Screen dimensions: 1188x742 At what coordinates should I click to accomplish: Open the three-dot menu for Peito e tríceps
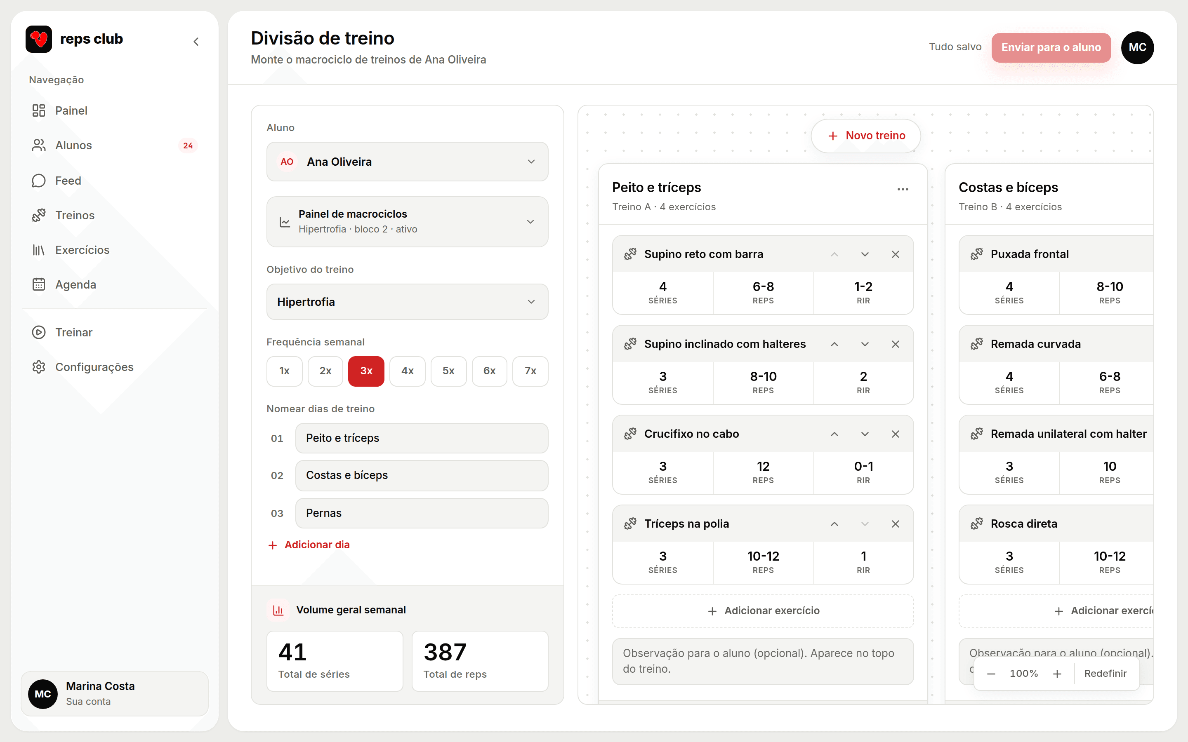(x=902, y=189)
